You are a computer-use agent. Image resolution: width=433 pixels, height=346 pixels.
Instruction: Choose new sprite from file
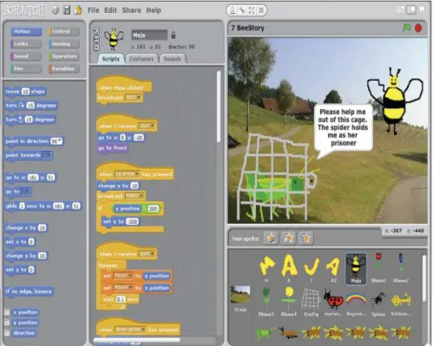pos(288,238)
